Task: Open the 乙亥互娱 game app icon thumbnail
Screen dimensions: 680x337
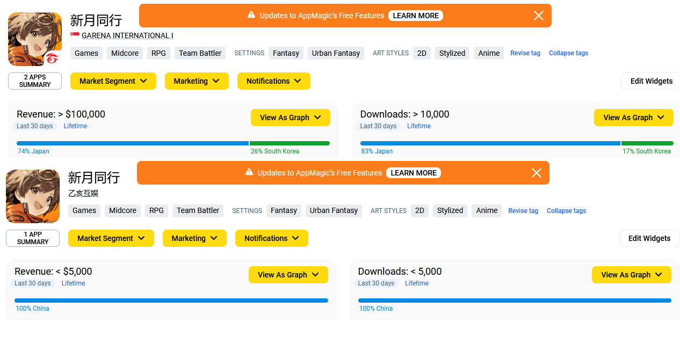Action: click(33, 196)
